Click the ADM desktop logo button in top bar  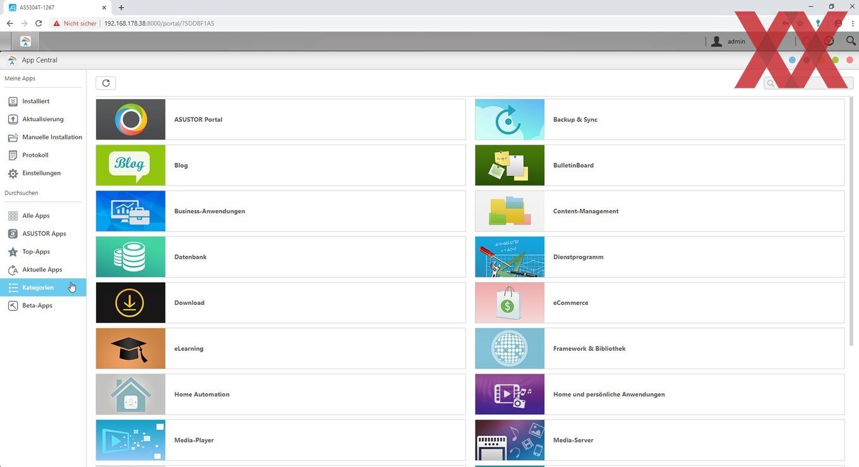[x=25, y=41]
